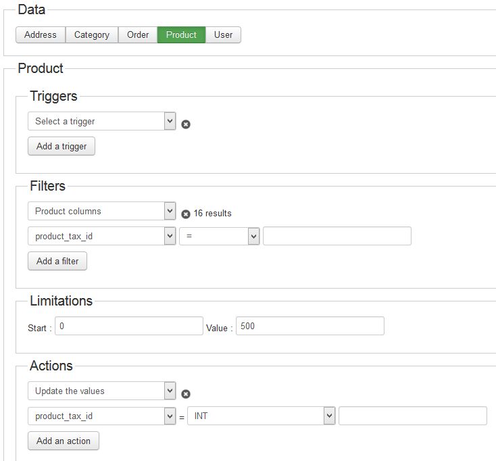Remove the trigger with the x icon
496x461 pixels.
click(186, 124)
